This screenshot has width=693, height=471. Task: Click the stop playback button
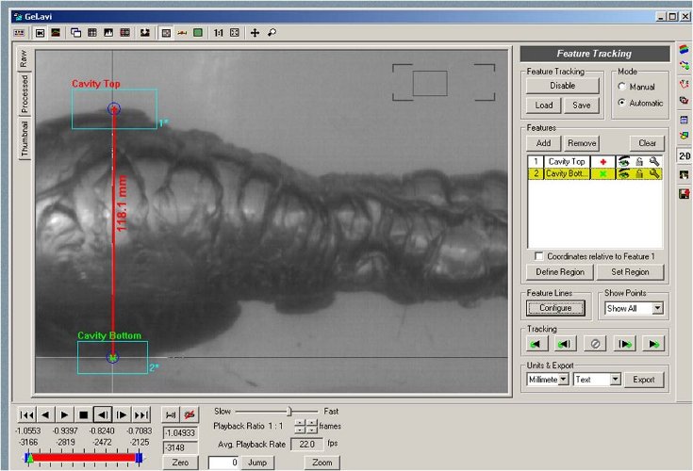click(x=83, y=414)
